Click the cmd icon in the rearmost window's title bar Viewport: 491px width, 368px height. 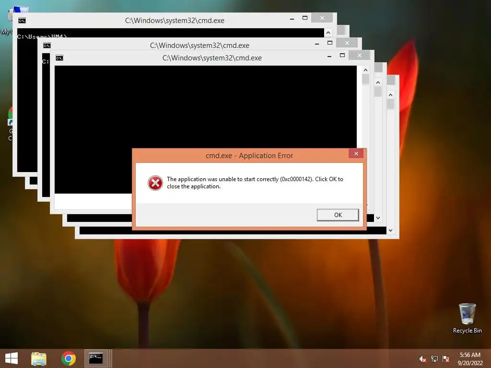click(x=22, y=21)
